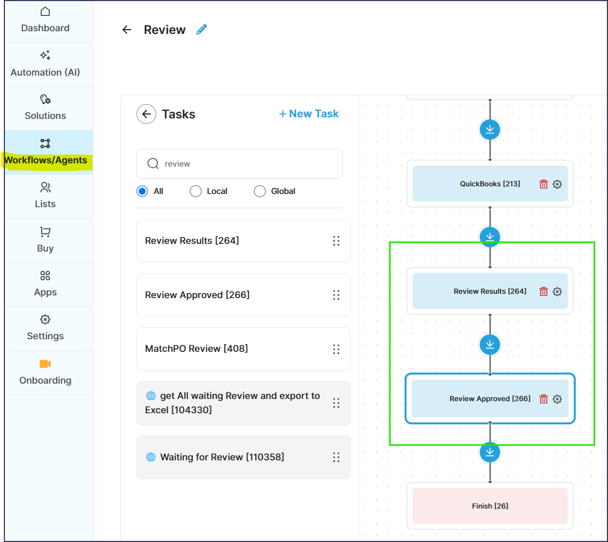The image size is (608, 542).
Task: Click insert-step button below Review Results node
Action: coord(490,344)
